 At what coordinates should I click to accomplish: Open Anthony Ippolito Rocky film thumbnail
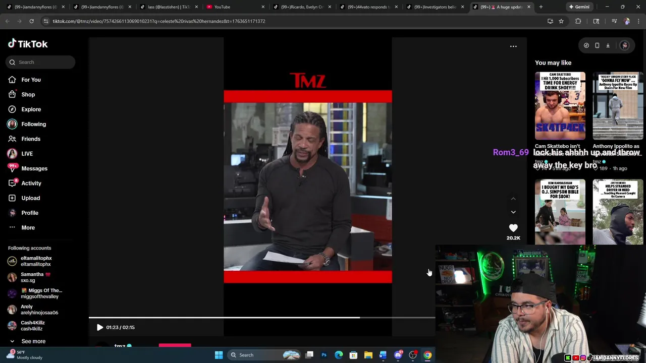[x=618, y=106]
